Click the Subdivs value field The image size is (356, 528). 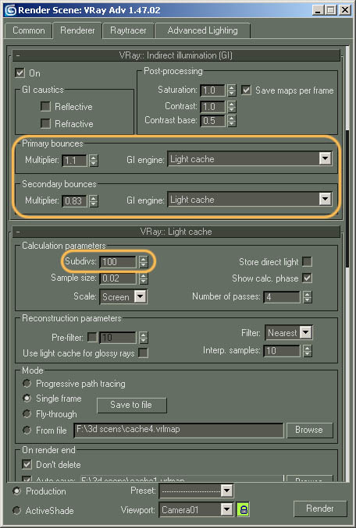118,261
